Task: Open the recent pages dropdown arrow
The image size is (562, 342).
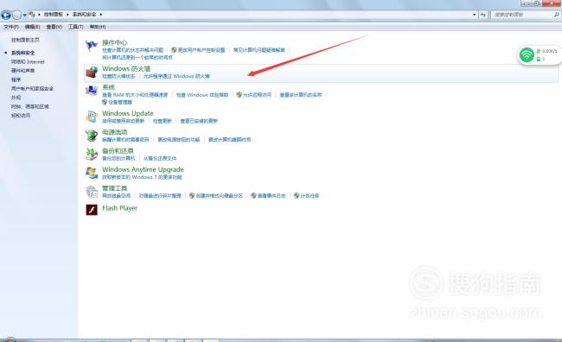Action: [x=24, y=15]
